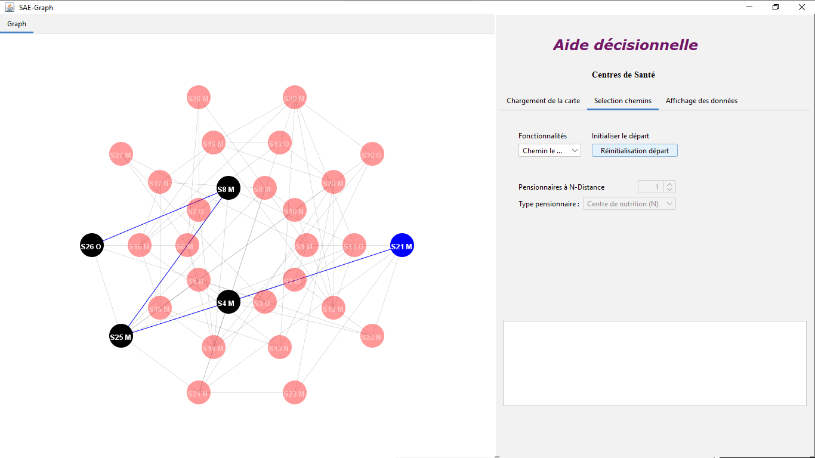Switch to Chargement de la carte tab
Screen dimensions: 815x458
pos(543,101)
